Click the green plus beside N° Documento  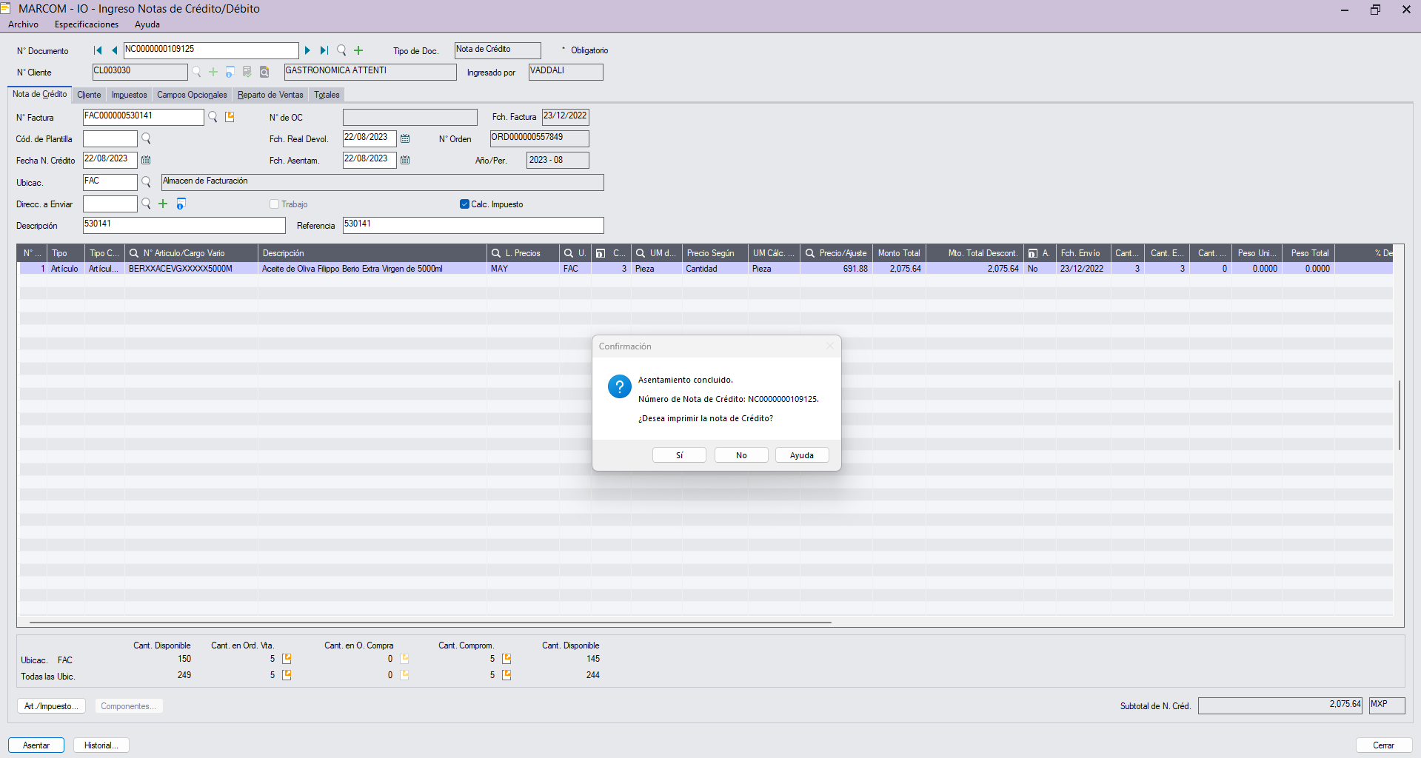click(x=358, y=50)
